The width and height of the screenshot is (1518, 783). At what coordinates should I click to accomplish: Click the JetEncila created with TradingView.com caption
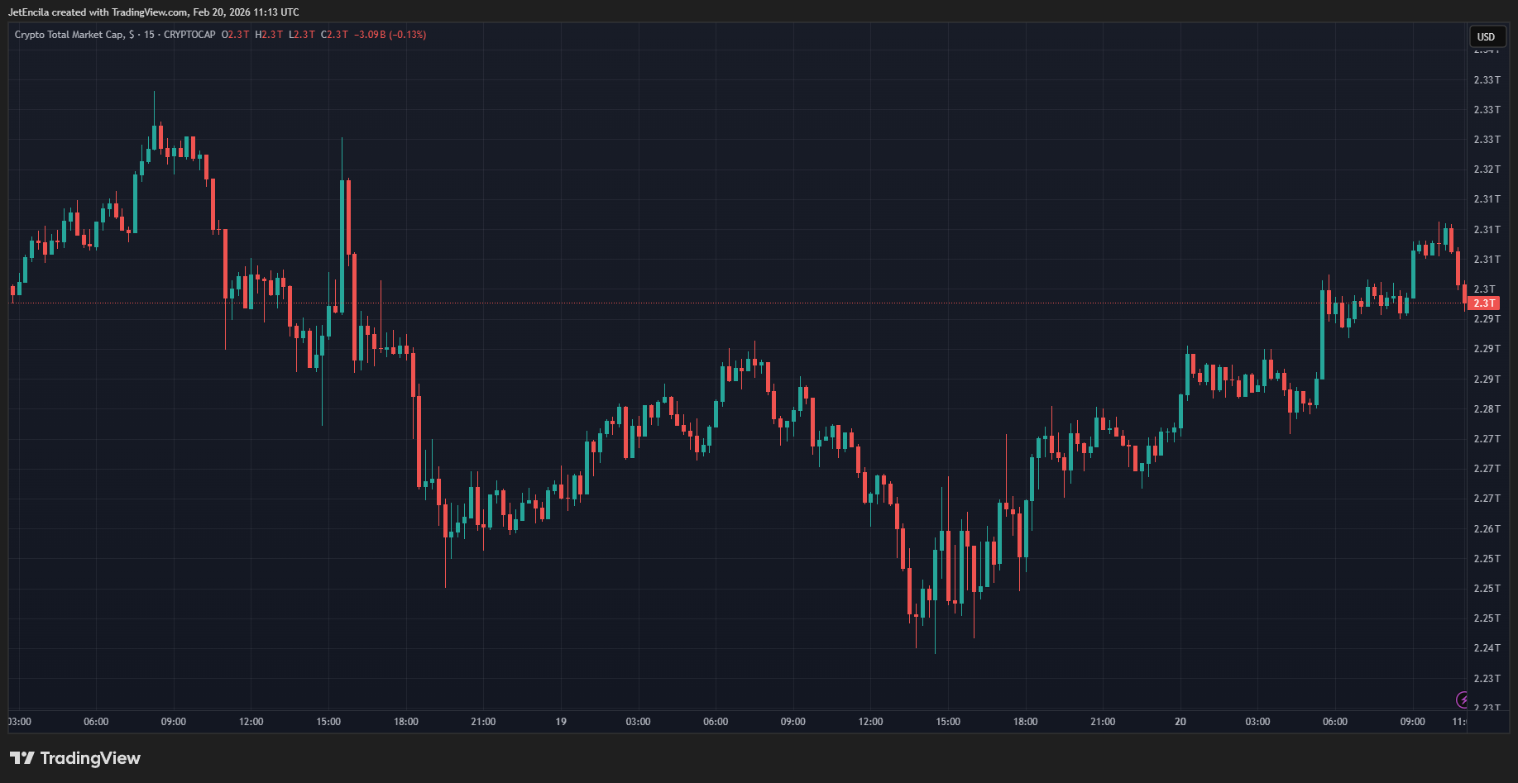[154, 12]
